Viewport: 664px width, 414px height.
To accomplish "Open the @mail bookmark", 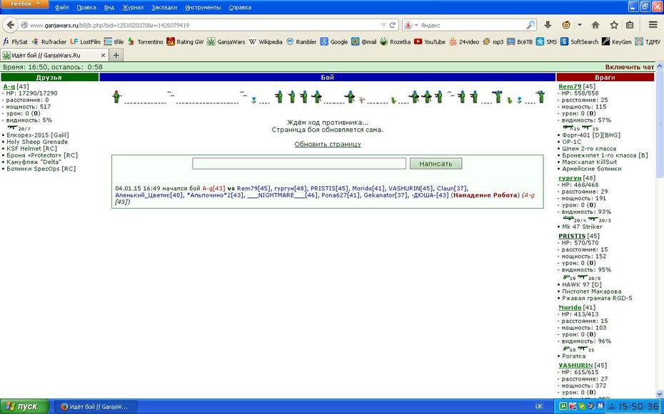I will coord(363,42).
